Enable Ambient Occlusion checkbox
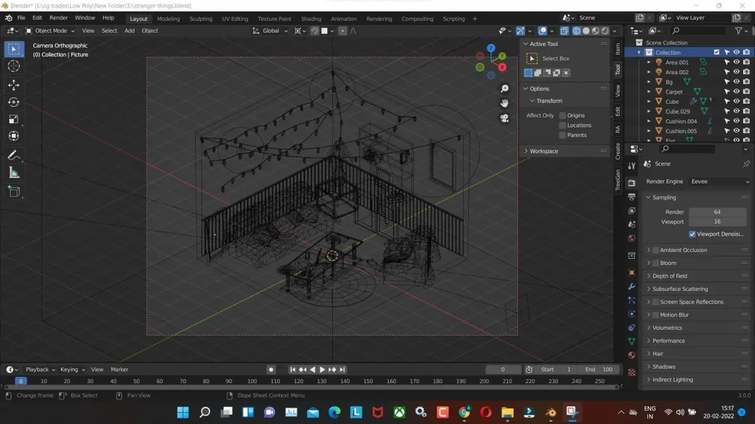This screenshot has width=755, height=424. click(656, 250)
